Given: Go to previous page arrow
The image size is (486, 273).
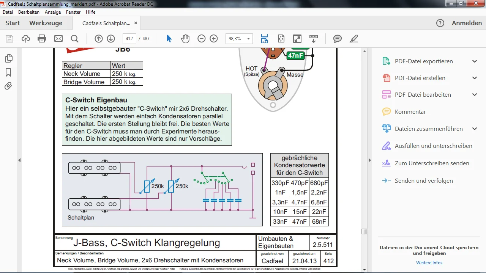Looking at the screenshot, I should pyautogui.click(x=99, y=39).
